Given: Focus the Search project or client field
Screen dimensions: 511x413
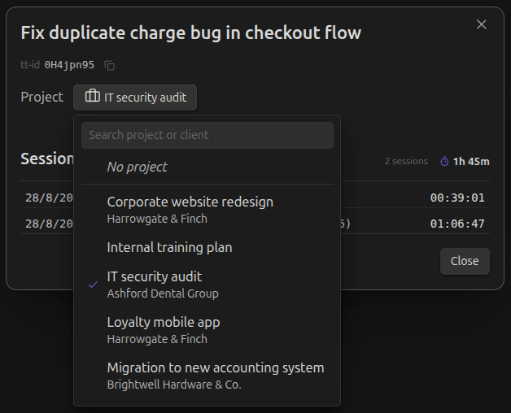Looking at the screenshot, I should pos(207,135).
